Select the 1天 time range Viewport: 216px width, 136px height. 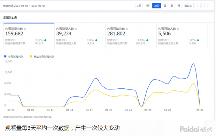[139, 6]
